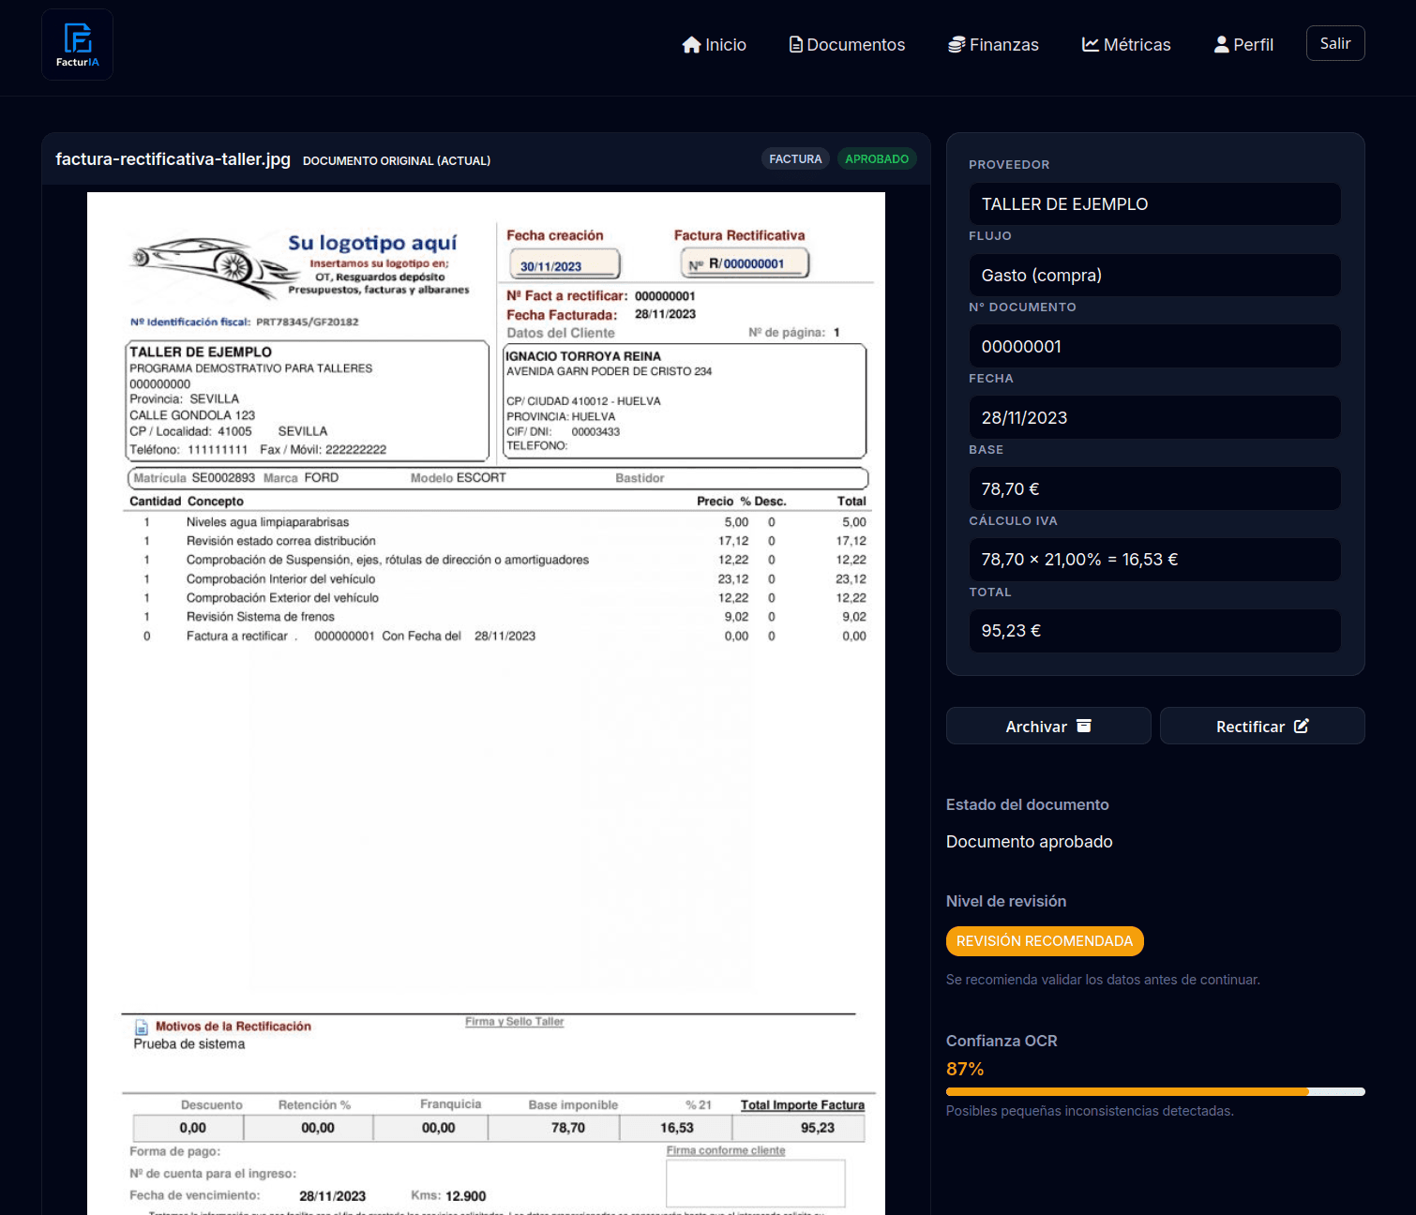Image resolution: width=1416 pixels, height=1215 pixels.
Task: Open the Inicio menu item
Action: (x=714, y=44)
